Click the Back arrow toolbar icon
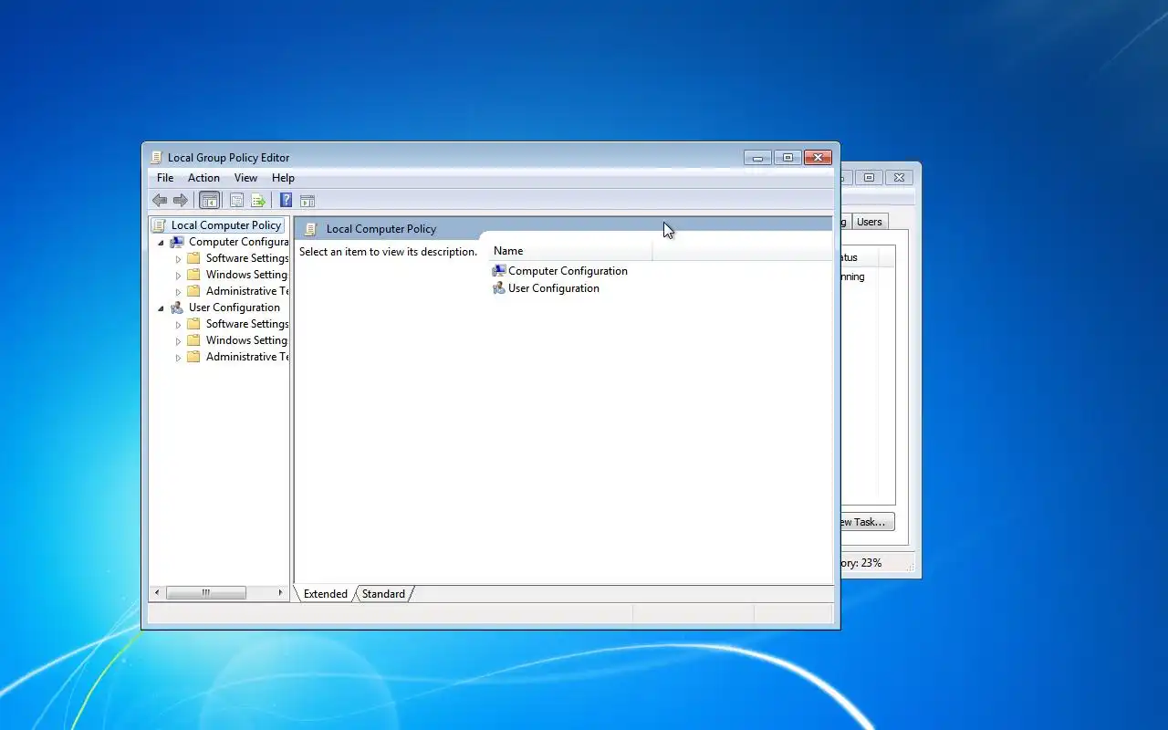The image size is (1168, 730). click(160, 201)
